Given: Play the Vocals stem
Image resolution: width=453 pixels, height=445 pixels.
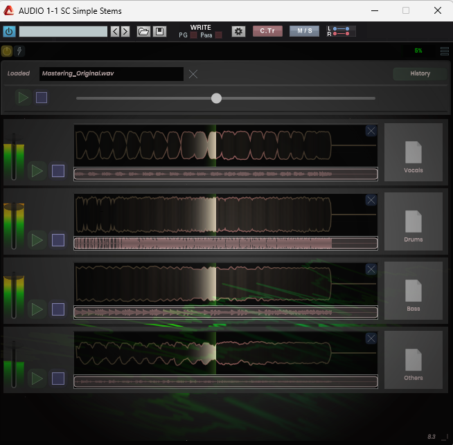Looking at the screenshot, I should (x=37, y=171).
